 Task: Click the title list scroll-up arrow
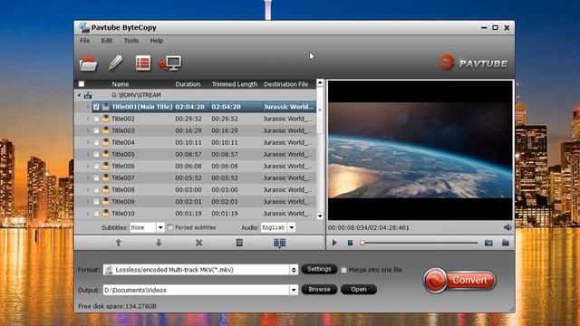320,83
